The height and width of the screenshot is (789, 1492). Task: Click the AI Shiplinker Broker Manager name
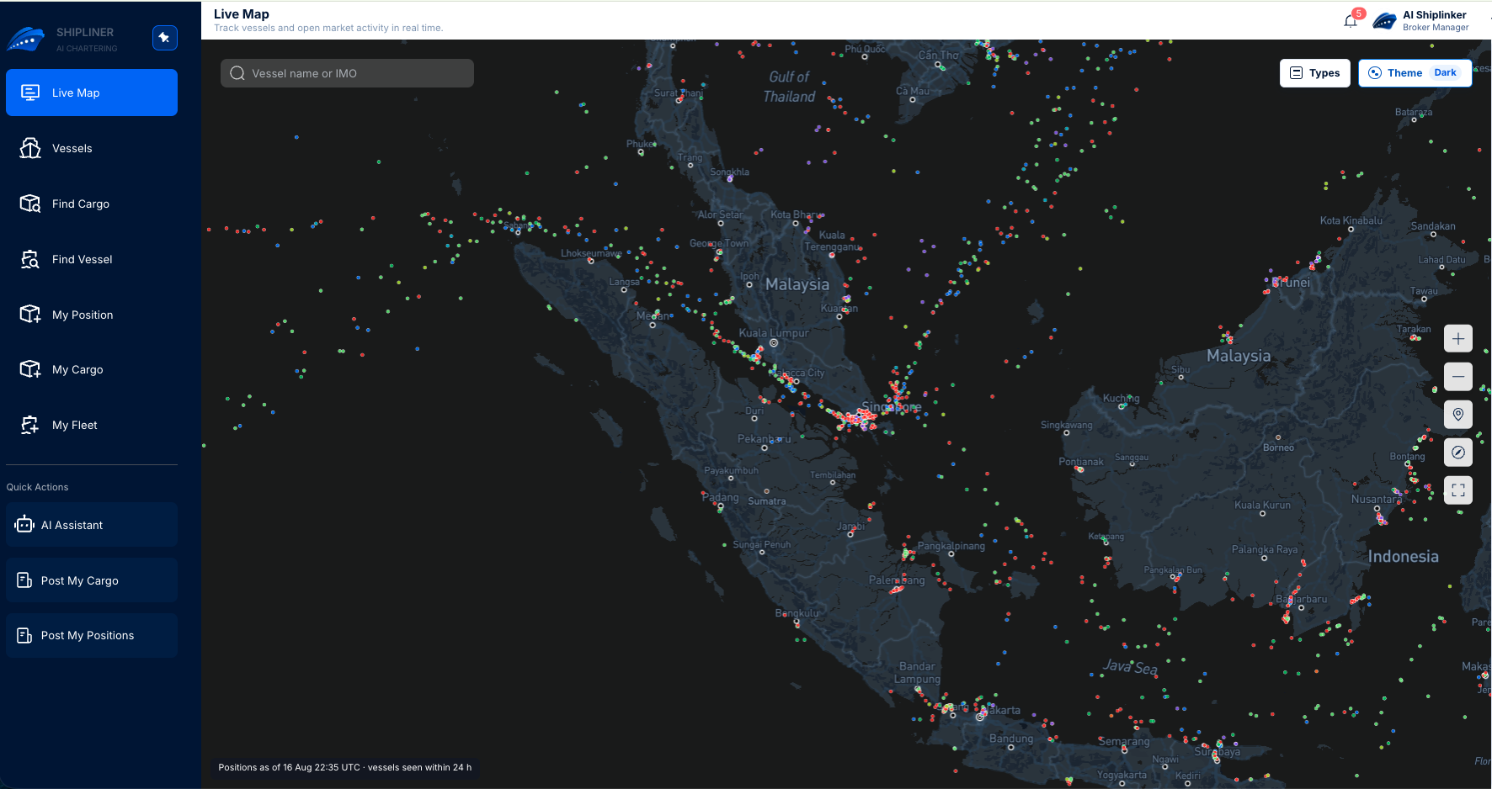[x=1436, y=21]
